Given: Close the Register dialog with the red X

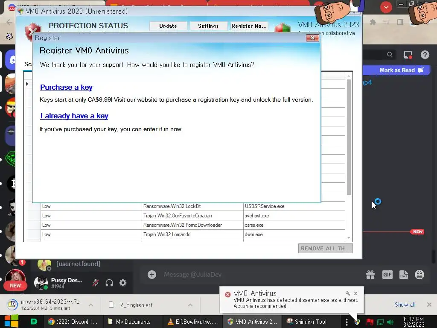Looking at the screenshot, I should pos(312,38).
